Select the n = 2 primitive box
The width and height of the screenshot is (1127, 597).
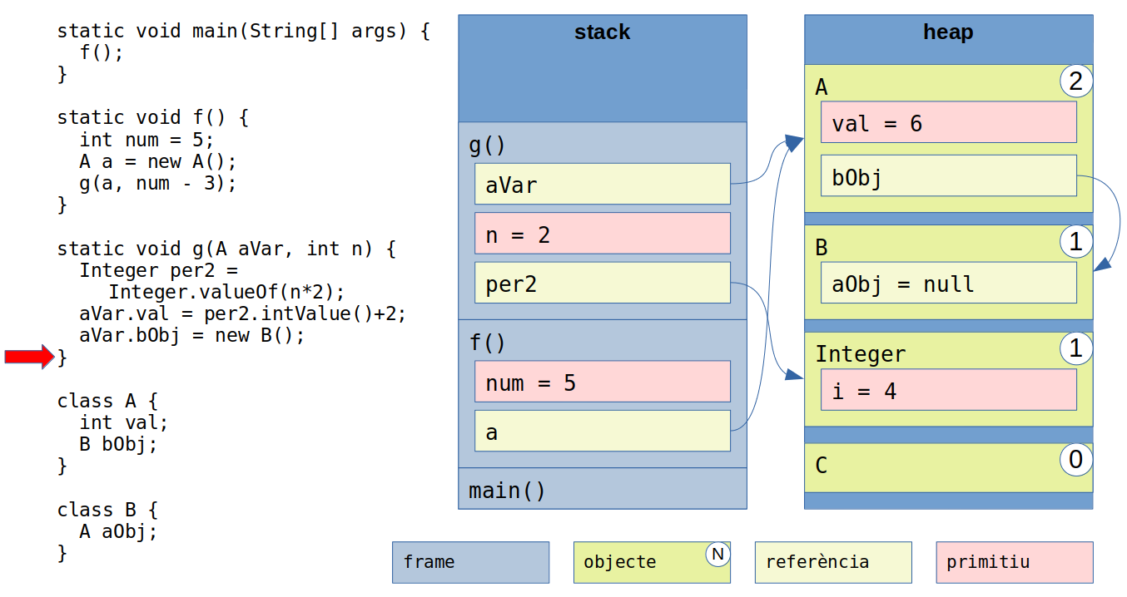pos(602,234)
